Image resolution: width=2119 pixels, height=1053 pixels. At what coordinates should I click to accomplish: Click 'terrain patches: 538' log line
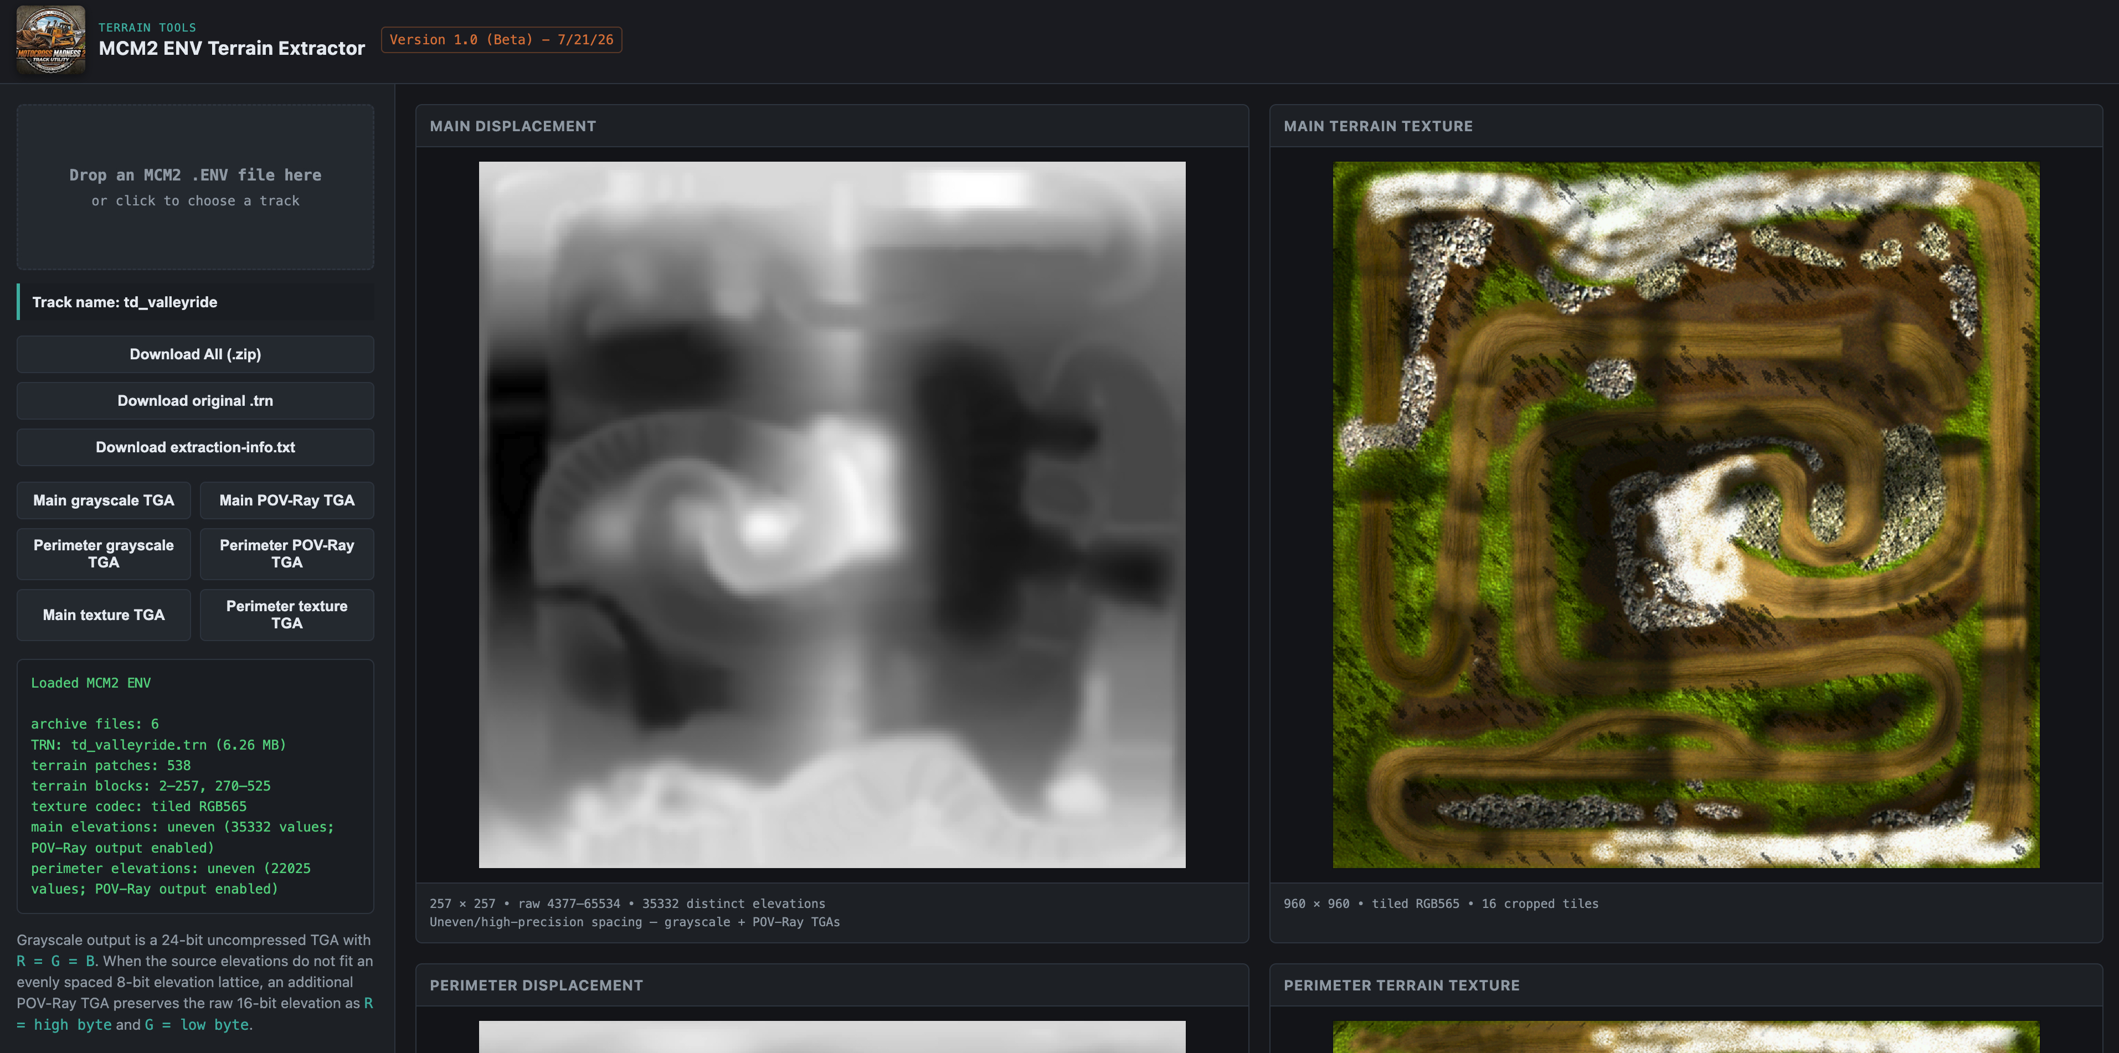click(111, 765)
